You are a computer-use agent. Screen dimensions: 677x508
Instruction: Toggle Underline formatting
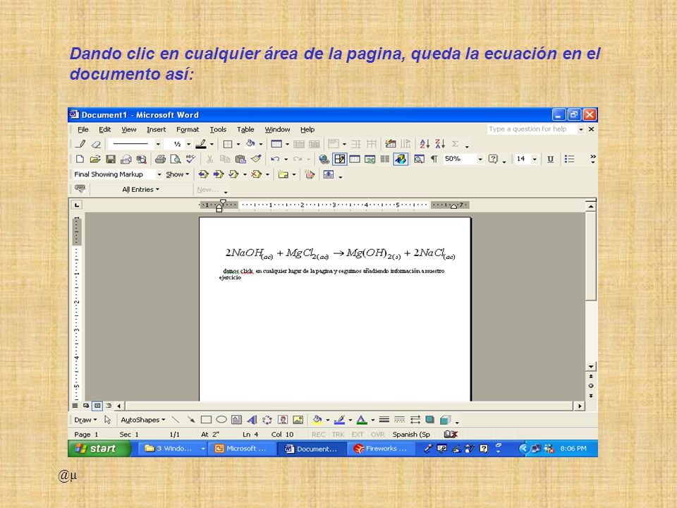click(551, 159)
